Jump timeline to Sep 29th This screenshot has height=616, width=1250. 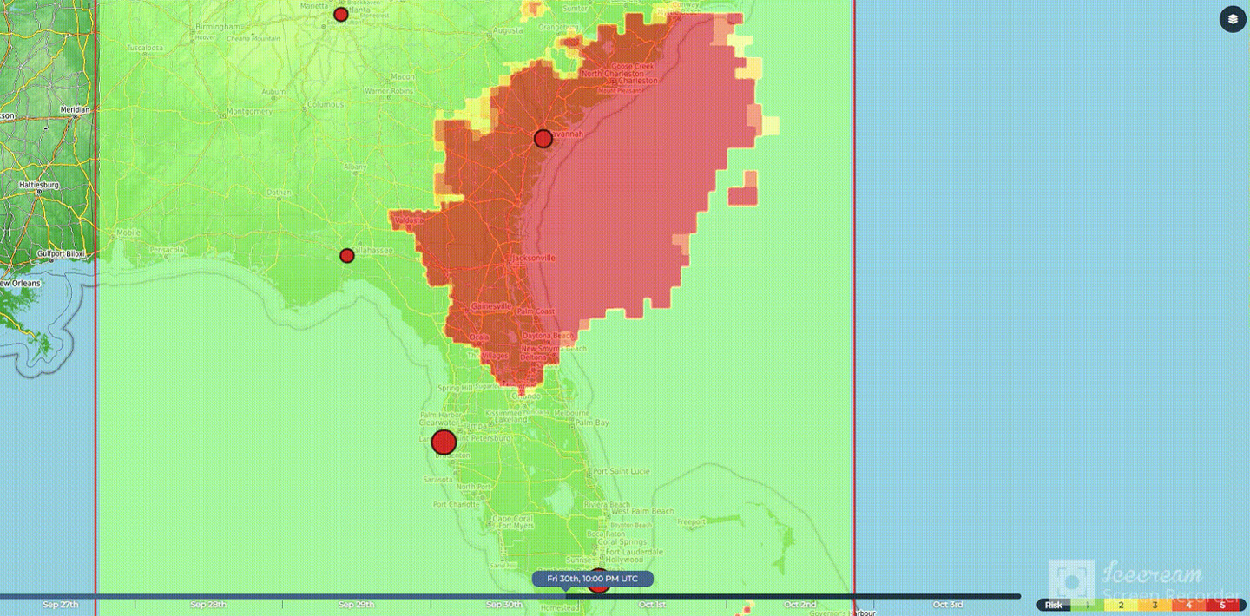tap(356, 605)
